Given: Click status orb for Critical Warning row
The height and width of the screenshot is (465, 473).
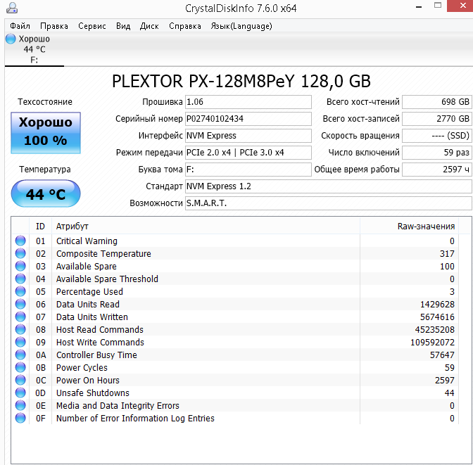Looking at the screenshot, I should (20, 241).
